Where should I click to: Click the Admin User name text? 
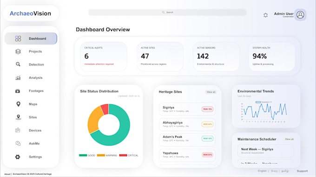(x=283, y=13)
